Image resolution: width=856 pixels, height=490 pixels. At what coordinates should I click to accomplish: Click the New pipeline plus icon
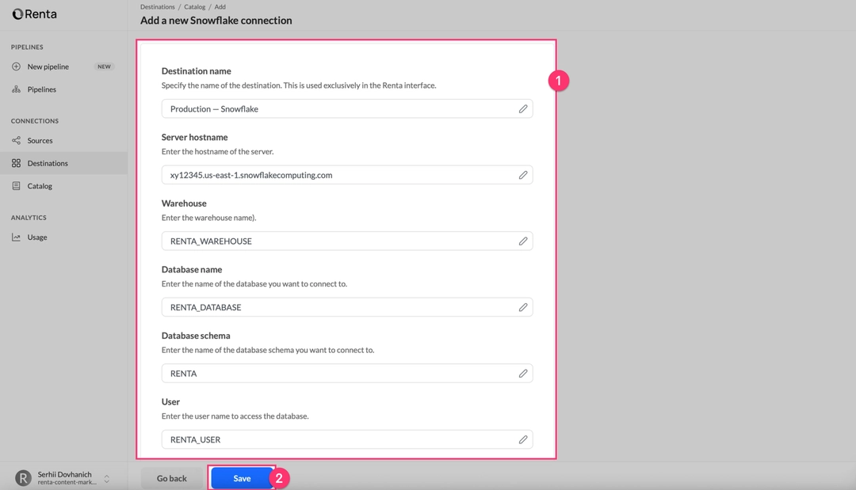(16, 66)
